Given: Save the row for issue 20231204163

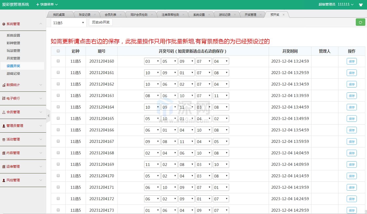Looking at the screenshot, I should (352, 96).
